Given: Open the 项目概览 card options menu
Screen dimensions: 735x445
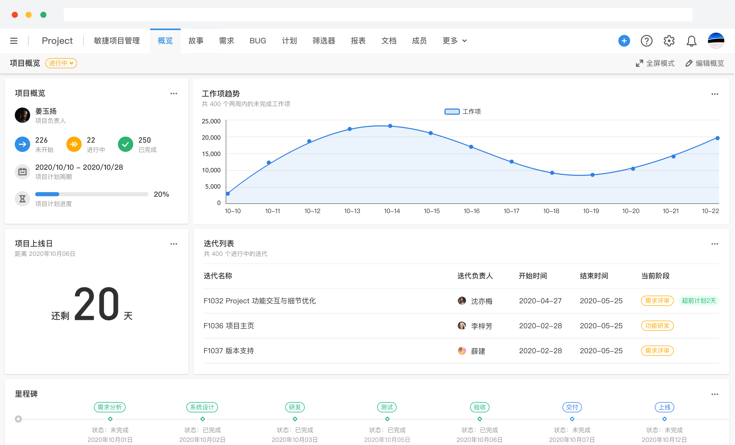Looking at the screenshot, I should point(174,93).
